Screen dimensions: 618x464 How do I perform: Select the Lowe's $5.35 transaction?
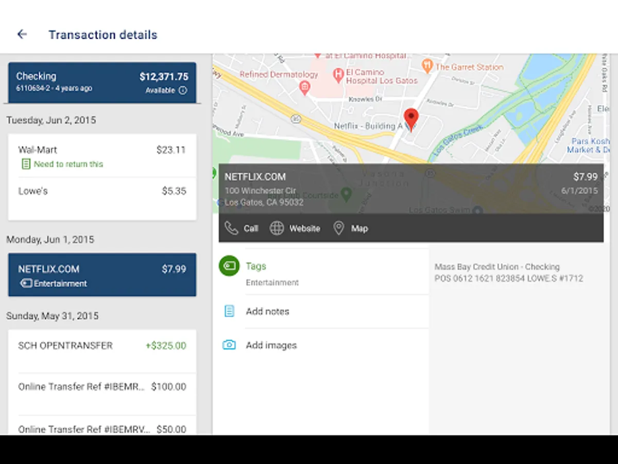coord(102,198)
